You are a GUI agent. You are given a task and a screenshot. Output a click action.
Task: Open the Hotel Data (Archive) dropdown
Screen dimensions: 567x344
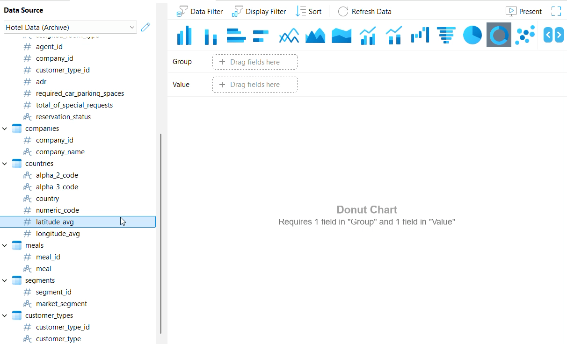tap(70, 28)
